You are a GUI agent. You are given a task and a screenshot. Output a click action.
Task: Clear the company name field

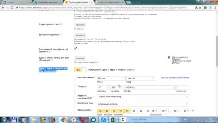[187, 97]
